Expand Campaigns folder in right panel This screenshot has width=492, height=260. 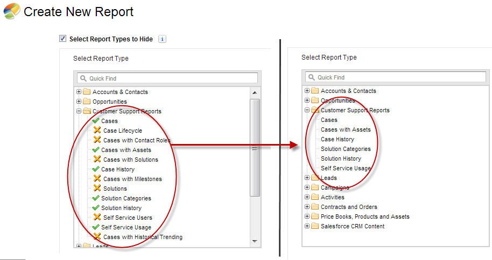[x=307, y=187]
